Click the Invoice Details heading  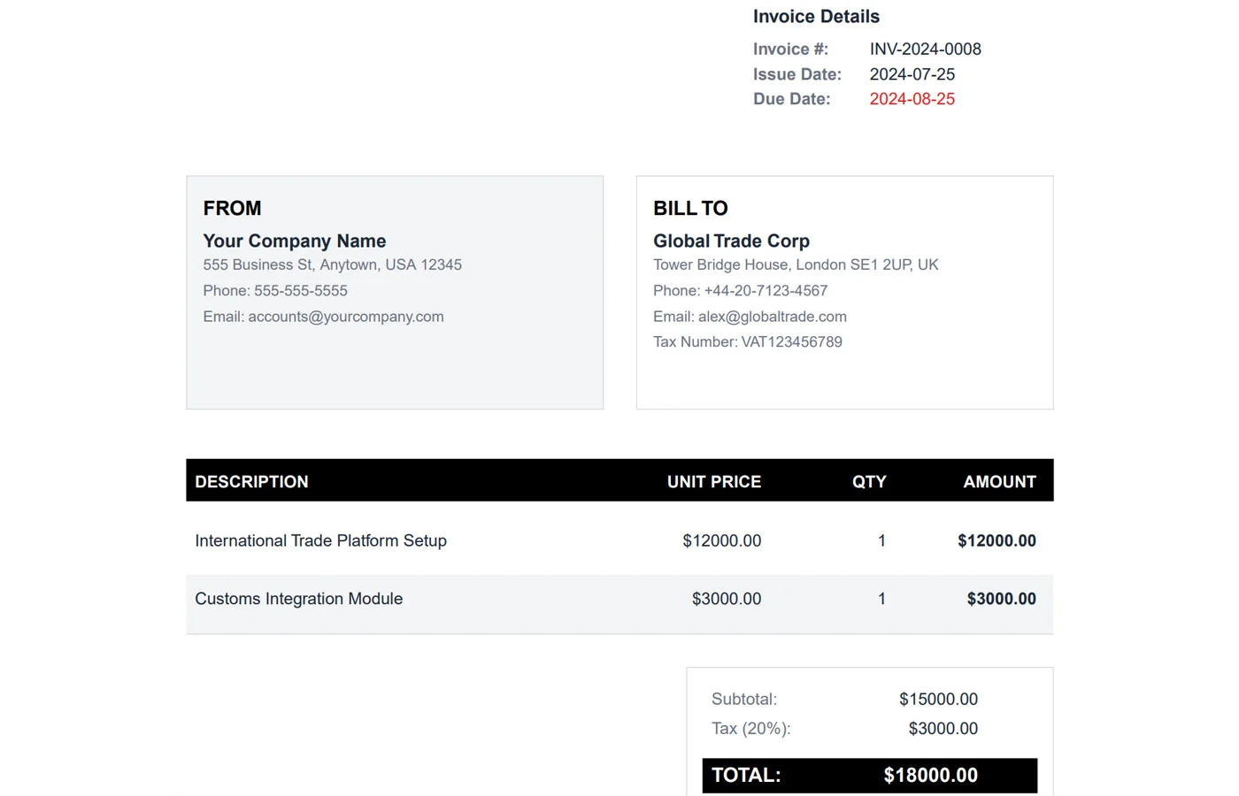pyautogui.click(x=816, y=17)
